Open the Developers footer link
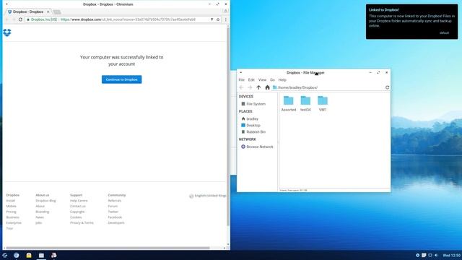 point(116,222)
